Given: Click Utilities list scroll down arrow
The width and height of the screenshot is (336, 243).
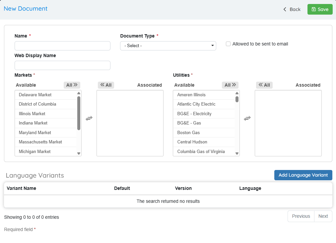Looking at the screenshot, I should coord(237,153).
